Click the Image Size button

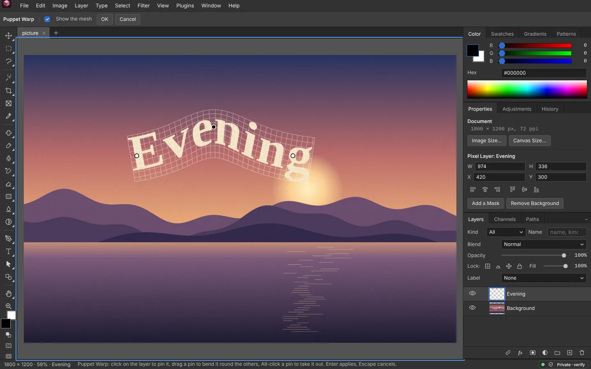pos(487,141)
